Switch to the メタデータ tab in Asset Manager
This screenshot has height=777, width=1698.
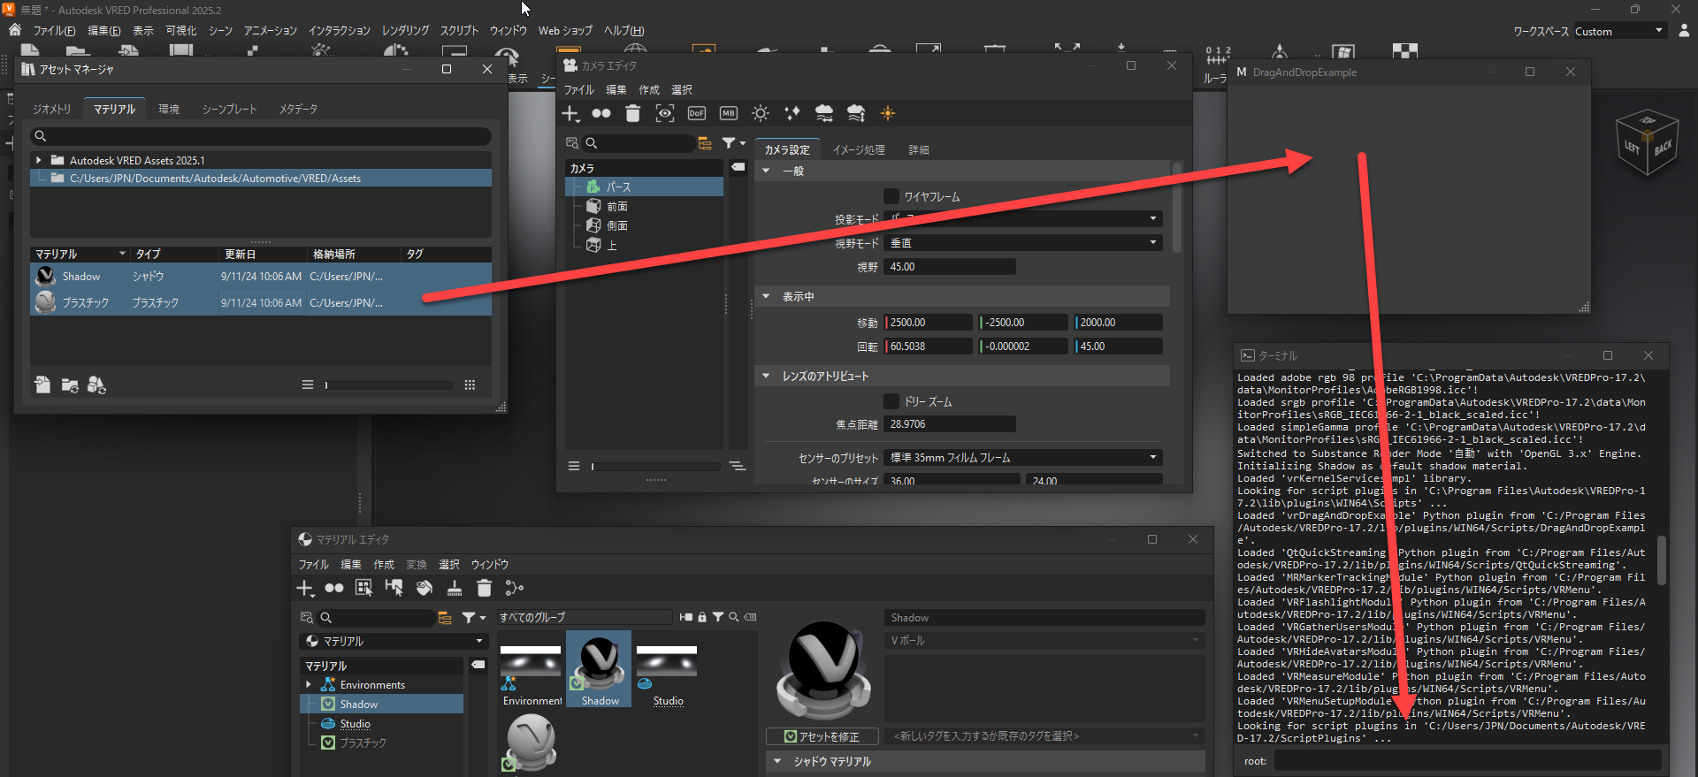(298, 109)
